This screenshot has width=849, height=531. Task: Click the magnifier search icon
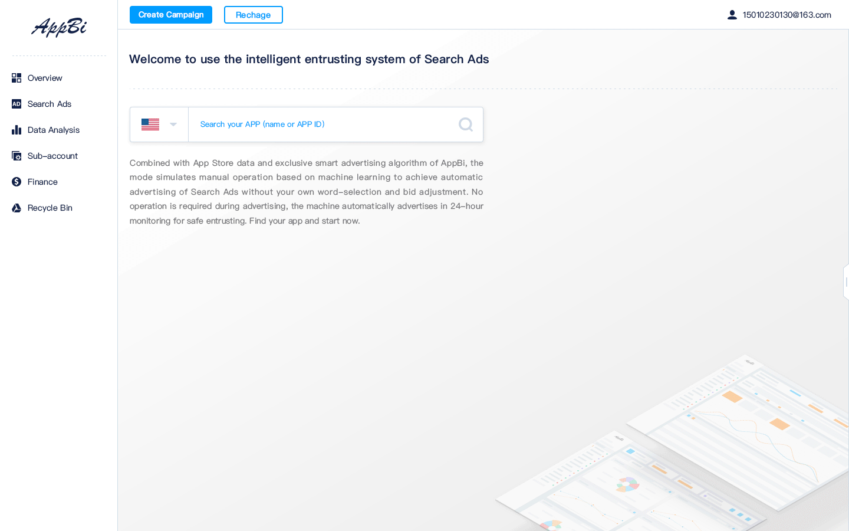(466, 124)
